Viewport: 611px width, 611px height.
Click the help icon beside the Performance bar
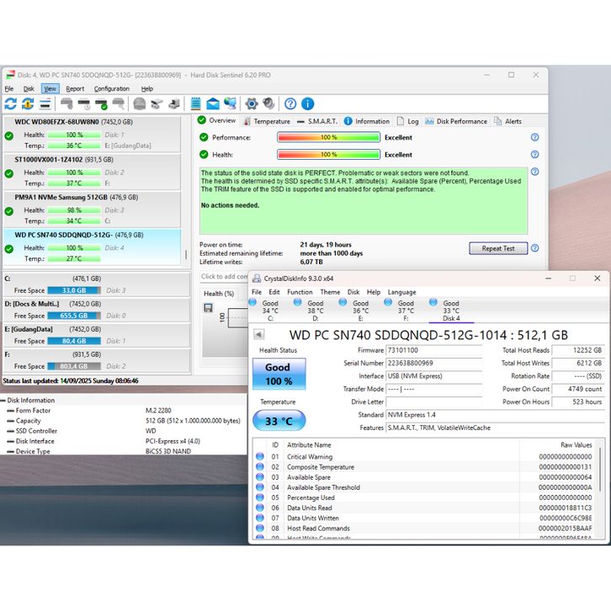(534, 137)
